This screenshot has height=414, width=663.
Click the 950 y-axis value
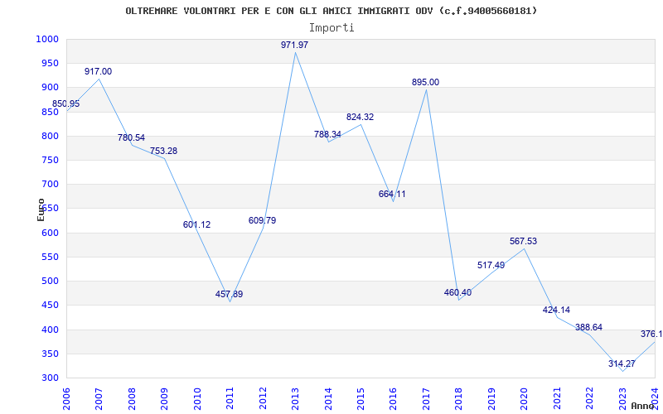[50, 64]
